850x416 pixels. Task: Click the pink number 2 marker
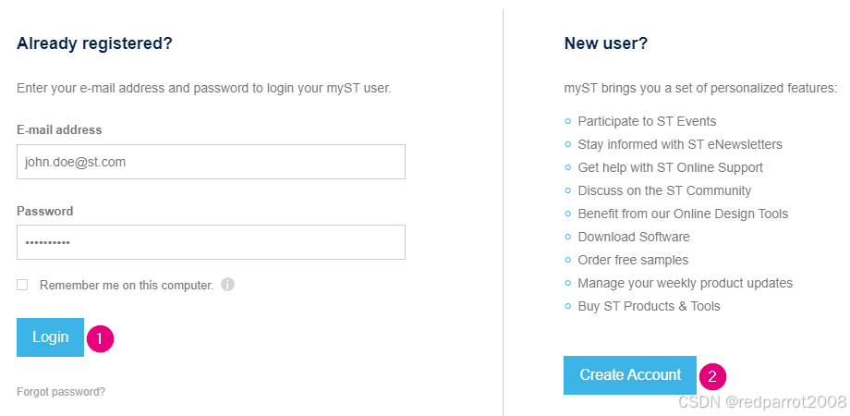pyautogui.click(x=712, y=376)
